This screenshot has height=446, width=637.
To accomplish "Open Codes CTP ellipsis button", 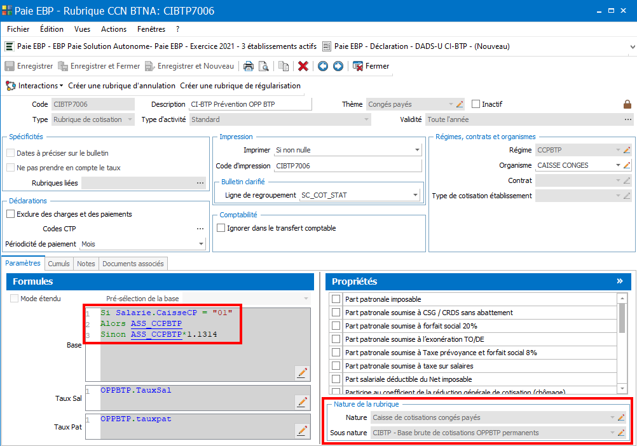I will tap(200, 229).
